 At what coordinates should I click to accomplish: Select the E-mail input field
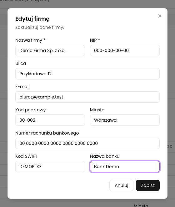coord(87,97)
